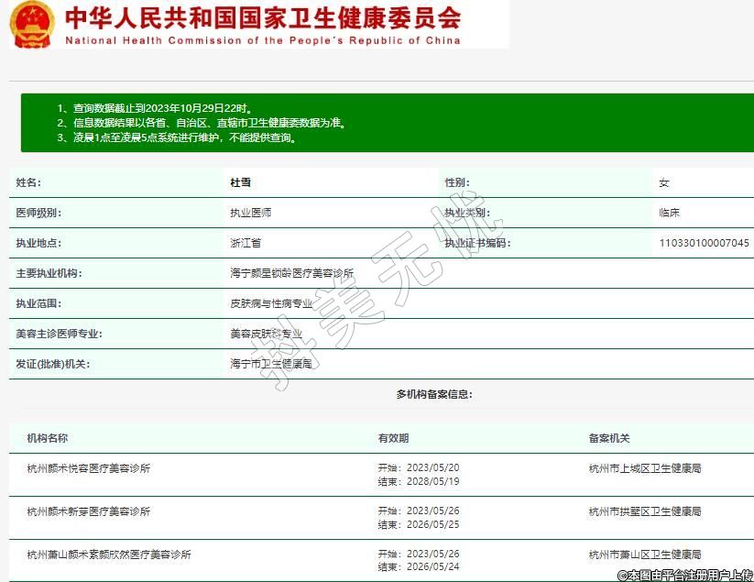Viewport: 754px width, 582px height.
Task: Click the national emblem logo
Action: [x=33, y=25]
